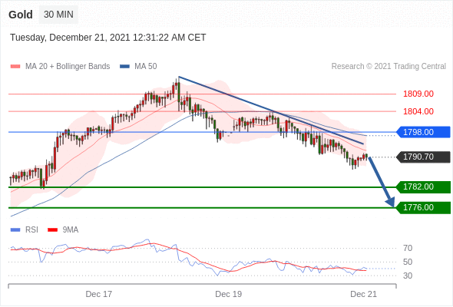Viewport: 453px width, 307px height.
Task: Click the Dec 21 date axis label
Action: pyautogui.click(x=363, y=294)
